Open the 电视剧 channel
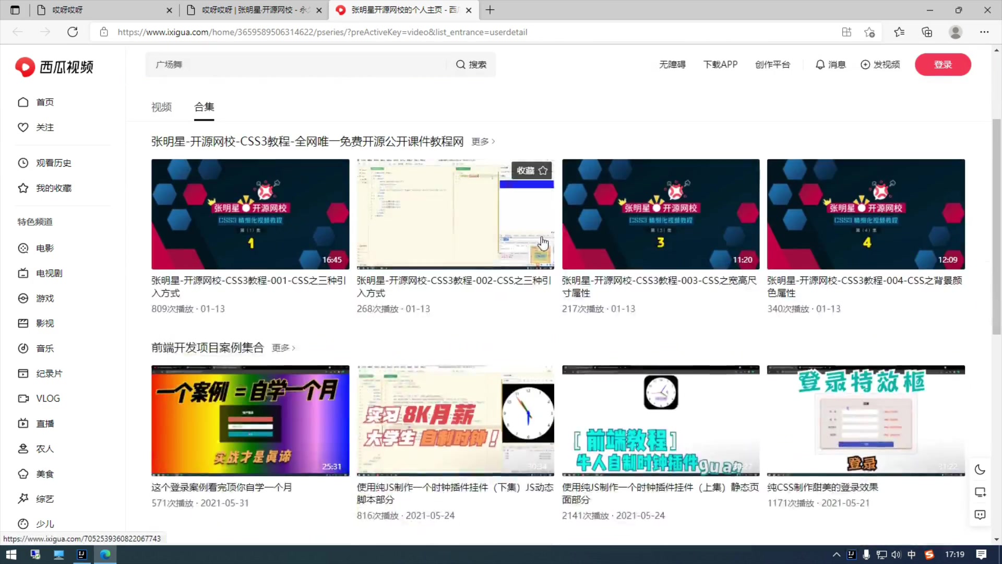The width and height of the screenshot is (1002, 564). pyautogui.click(x=40, y=273)
